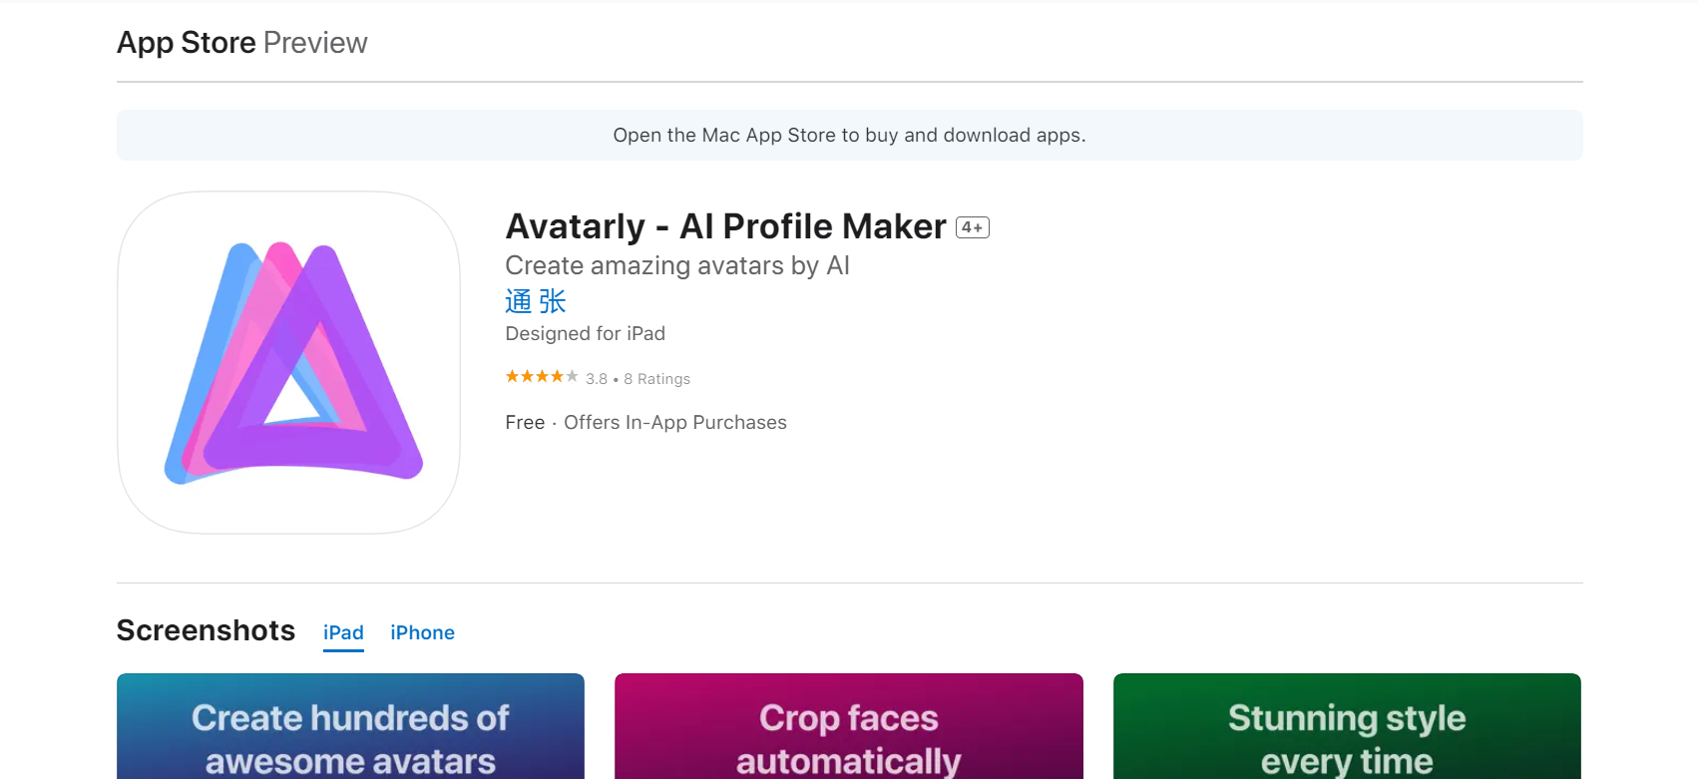
Task: Click the Avatarly - AI Profile Maker title
Action: 724,226
